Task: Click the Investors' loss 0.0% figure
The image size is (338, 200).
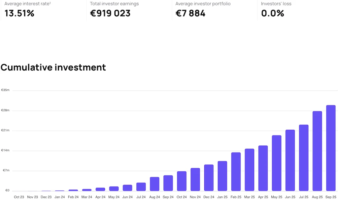Action: 272,14
